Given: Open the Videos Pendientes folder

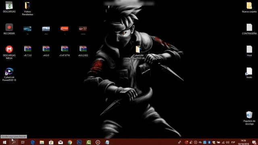Looking at the screenshot, I should click(x=27, y=8).
